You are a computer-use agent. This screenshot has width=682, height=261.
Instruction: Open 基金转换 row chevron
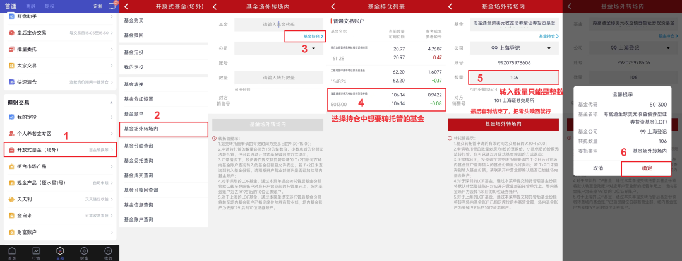pos(164,84)
